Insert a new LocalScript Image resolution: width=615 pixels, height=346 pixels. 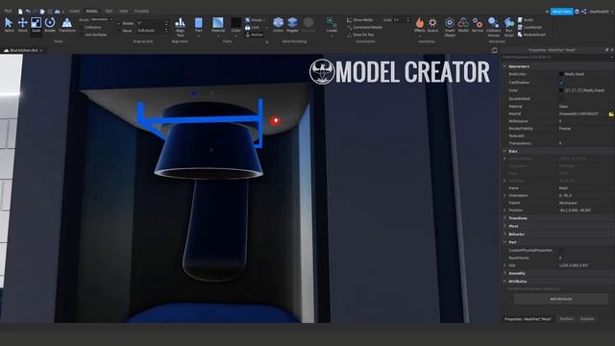pos(529,27)
